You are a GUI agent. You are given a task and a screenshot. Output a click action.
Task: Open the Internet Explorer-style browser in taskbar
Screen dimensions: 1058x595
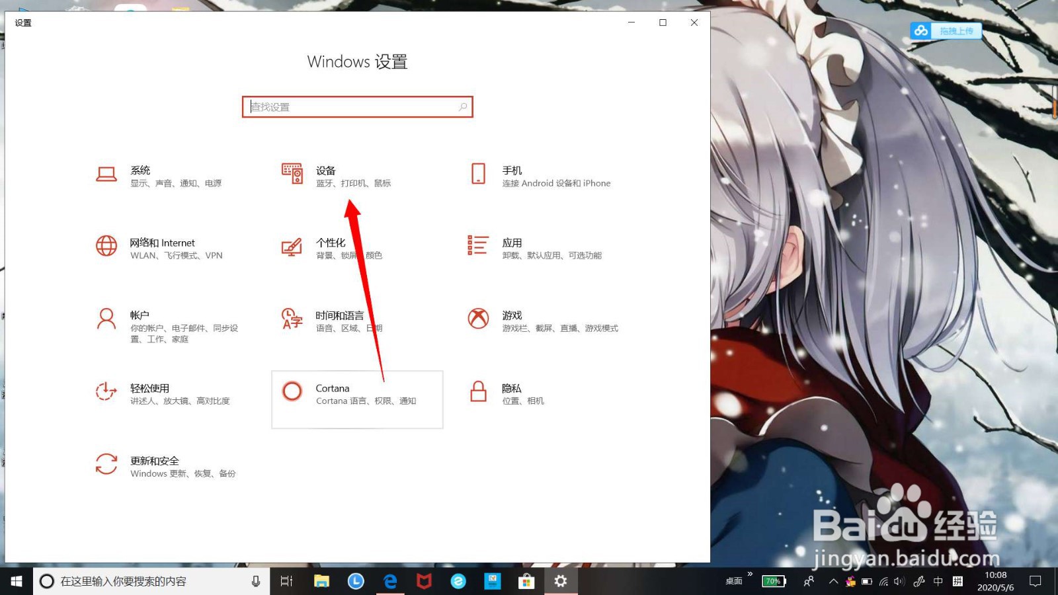point(458,581)
